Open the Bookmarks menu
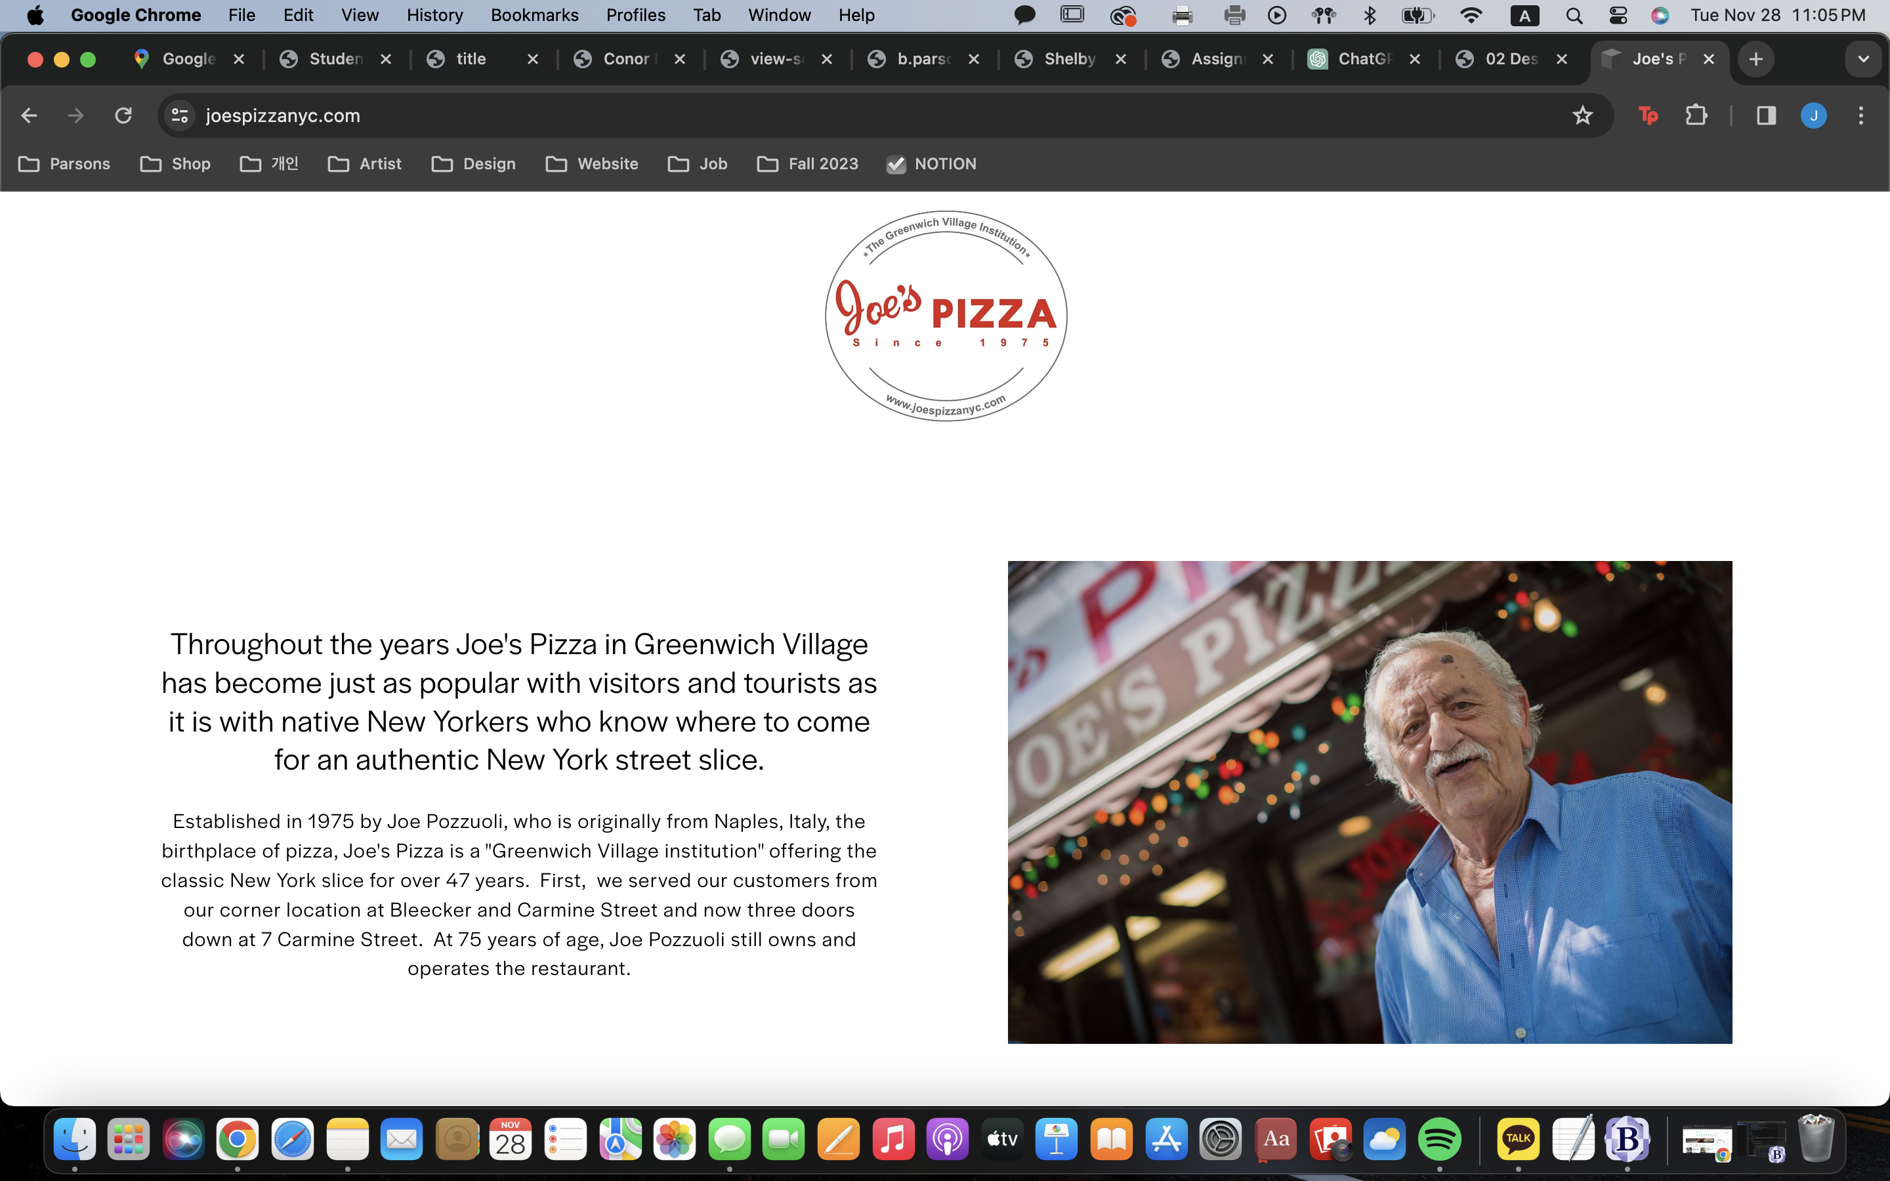Image resolution: width=1890 pixels, height=1181 pixels. pyautogui.click(x=535, y=16)
